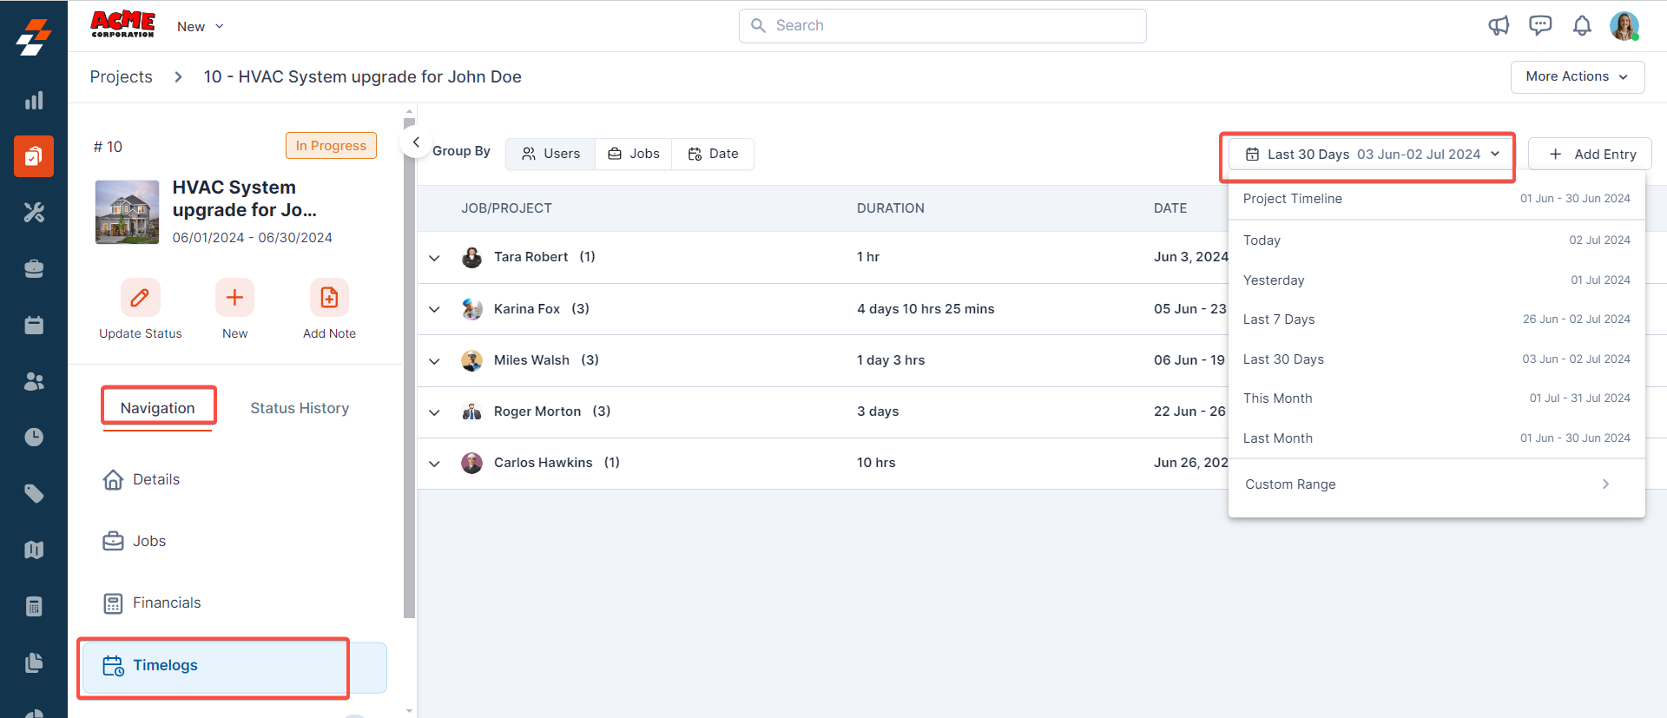
Task: Open the notifications bell
Action: (x=1582, y=26)
